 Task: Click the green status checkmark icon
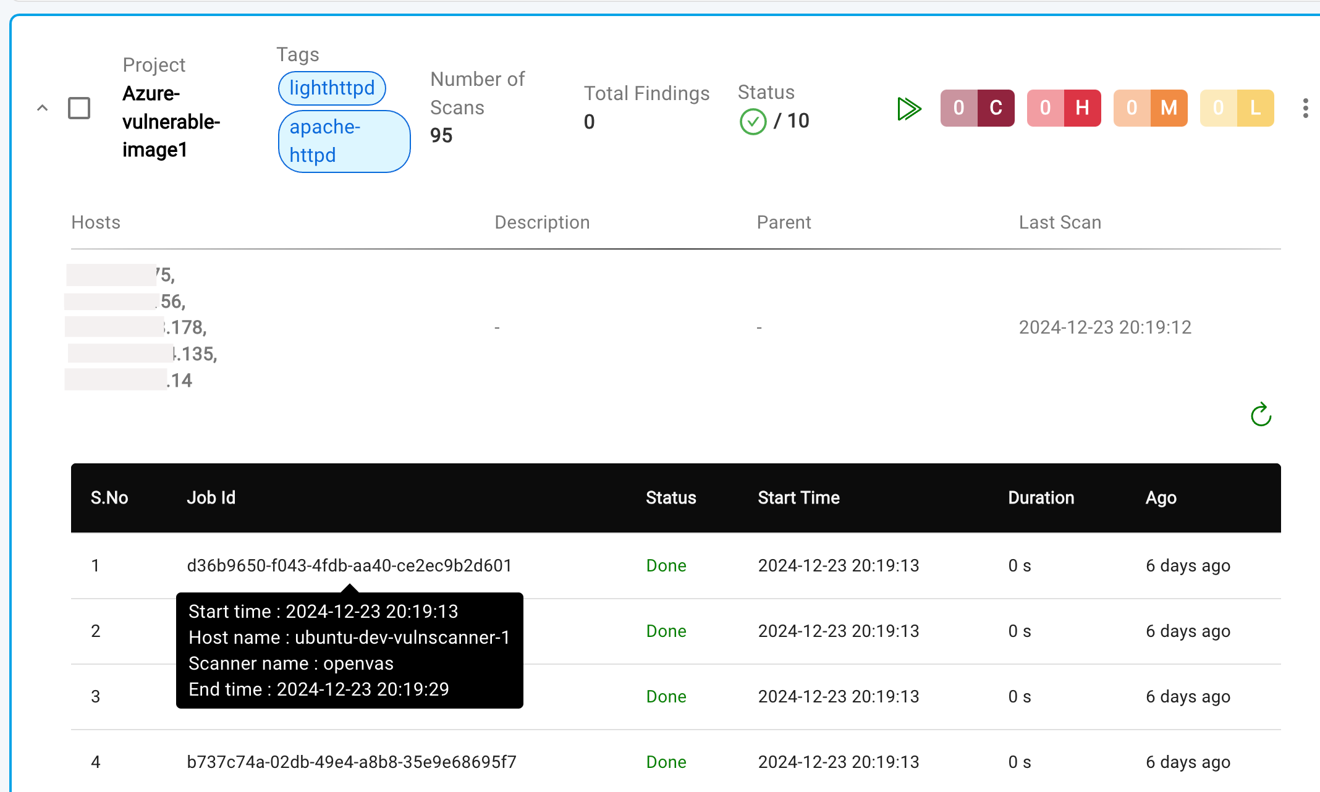[753, 121]
